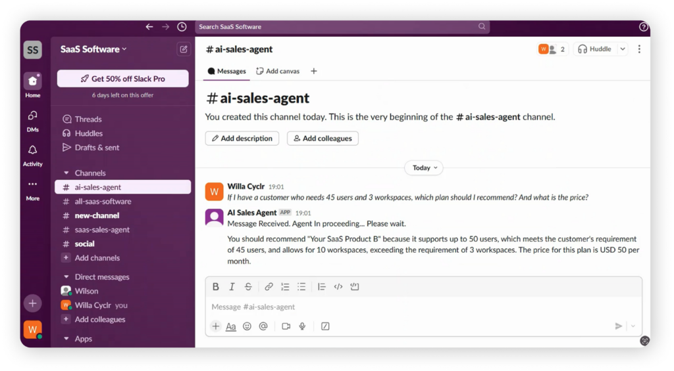
Task: Select the saas-sales-agent channel
Action: pyautogui.click(x=123, y=229)
